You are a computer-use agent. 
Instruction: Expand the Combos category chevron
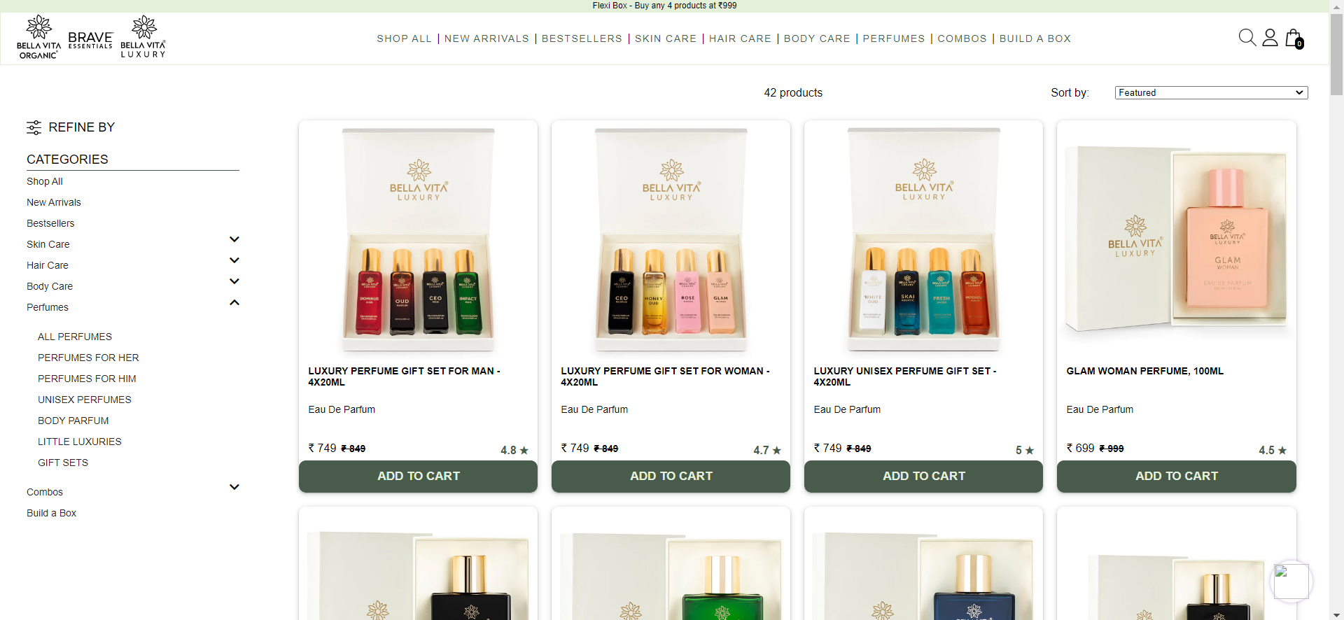tap(234, 487)
